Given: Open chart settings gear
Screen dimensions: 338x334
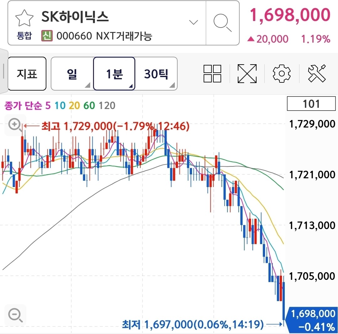Looking at the screenshot, I should [x=282, y=74].
